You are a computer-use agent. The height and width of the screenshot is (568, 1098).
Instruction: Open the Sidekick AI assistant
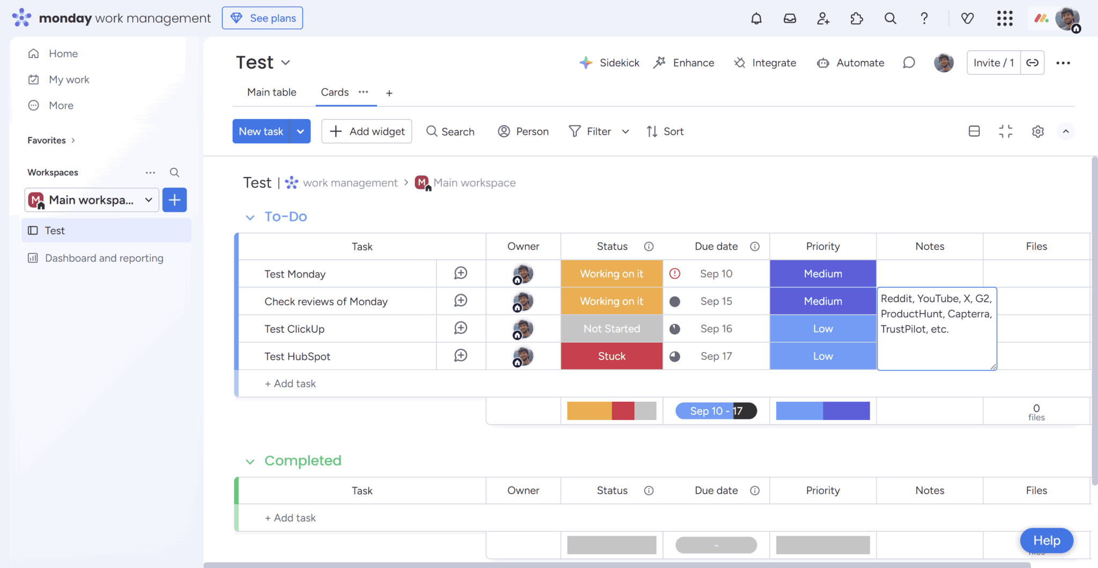click(x=609, y=63)
